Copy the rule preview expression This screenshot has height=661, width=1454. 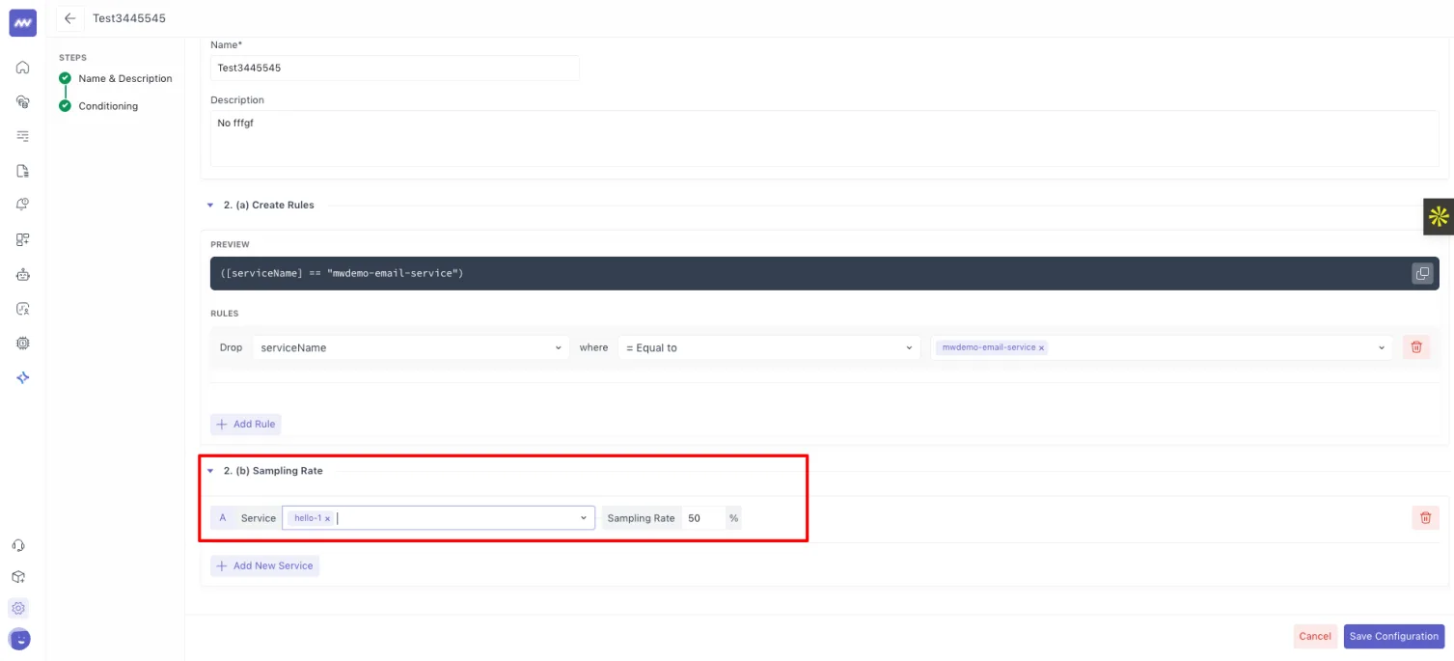pos(1421,273)
